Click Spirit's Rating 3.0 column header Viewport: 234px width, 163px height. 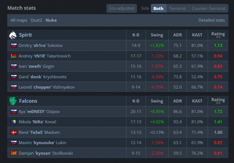click(x=218, y=35)
